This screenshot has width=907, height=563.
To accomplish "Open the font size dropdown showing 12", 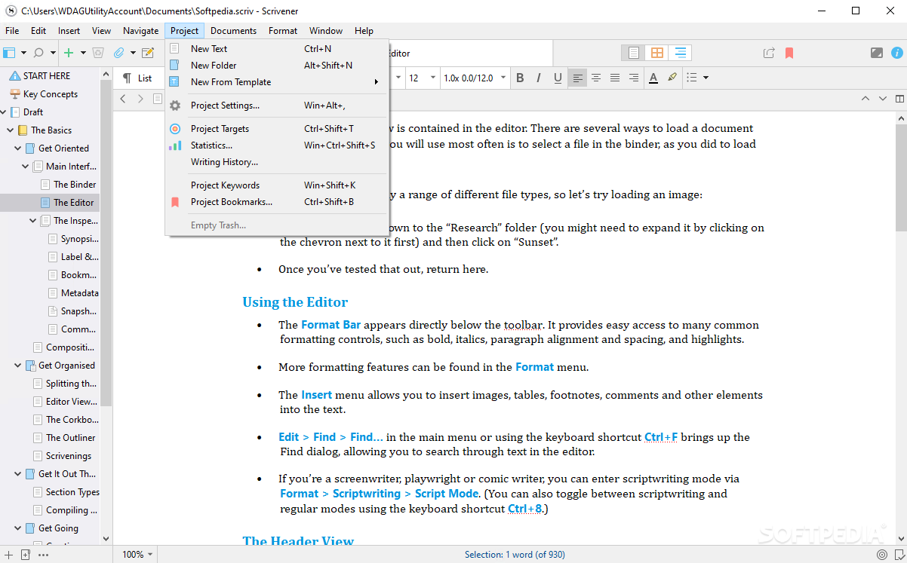I will tap(423, 78).
